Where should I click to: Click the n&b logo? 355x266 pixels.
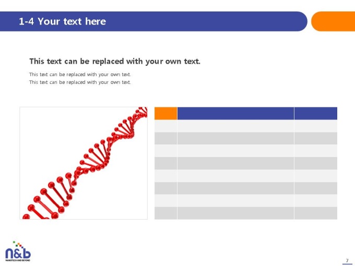pos(18,251)
